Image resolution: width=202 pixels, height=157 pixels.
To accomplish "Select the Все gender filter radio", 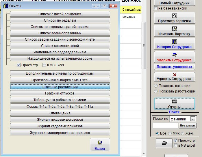I will tap(157, 133).
